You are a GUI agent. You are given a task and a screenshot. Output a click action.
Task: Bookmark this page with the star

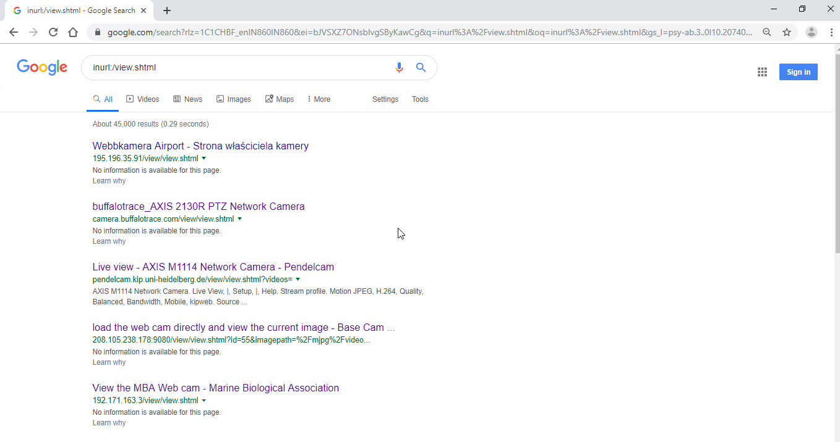pos(787,32)
